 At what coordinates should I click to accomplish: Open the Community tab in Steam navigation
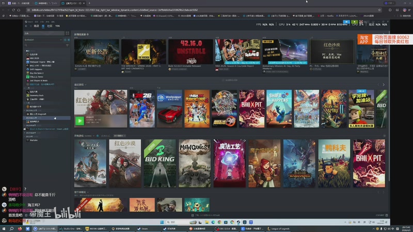(x=50, y=26)
